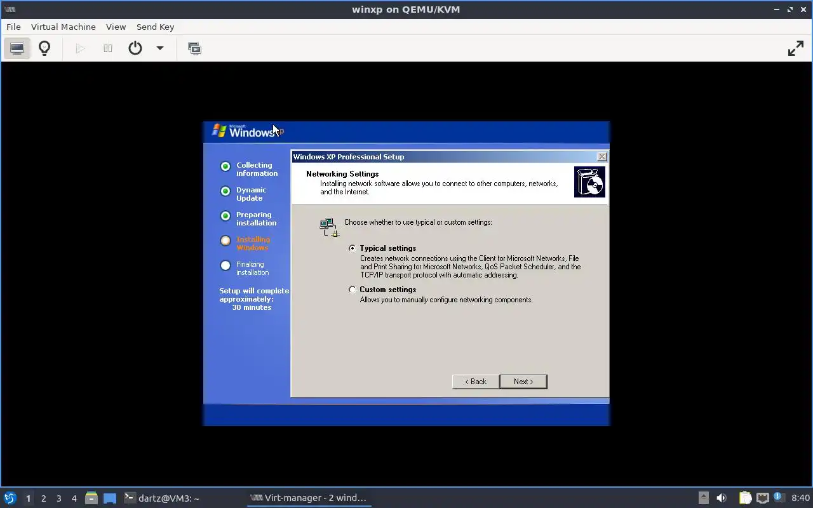The image size is (813, 508).
Task: Select the Typical settings radio button
Action: (x=353, y=248)
